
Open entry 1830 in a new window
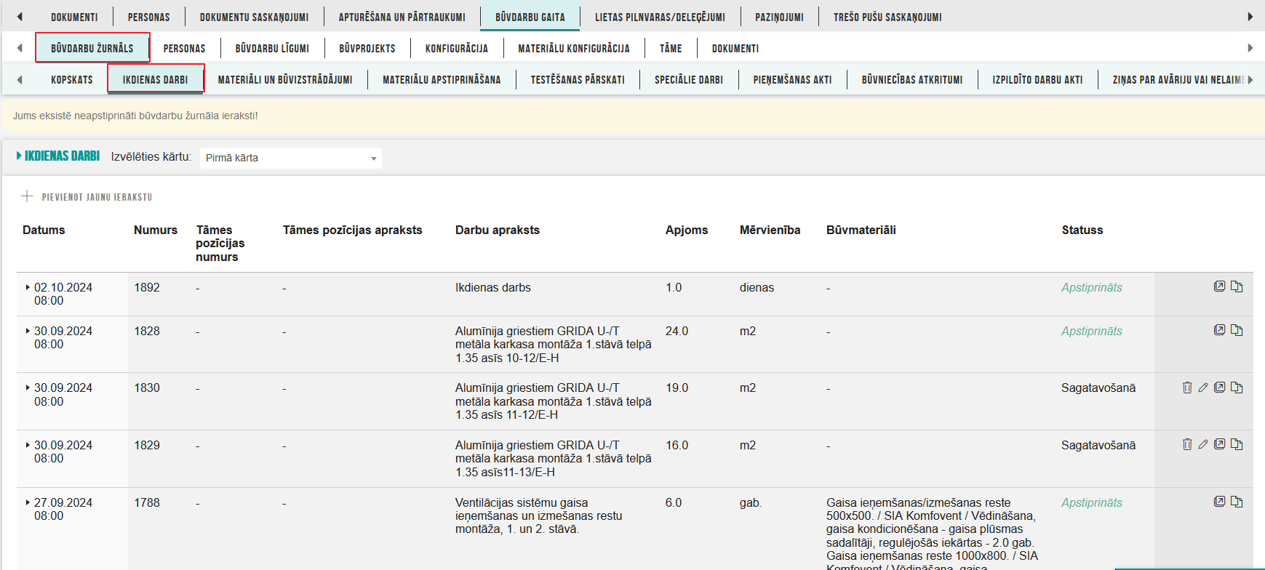click(x=1220, y=388)
